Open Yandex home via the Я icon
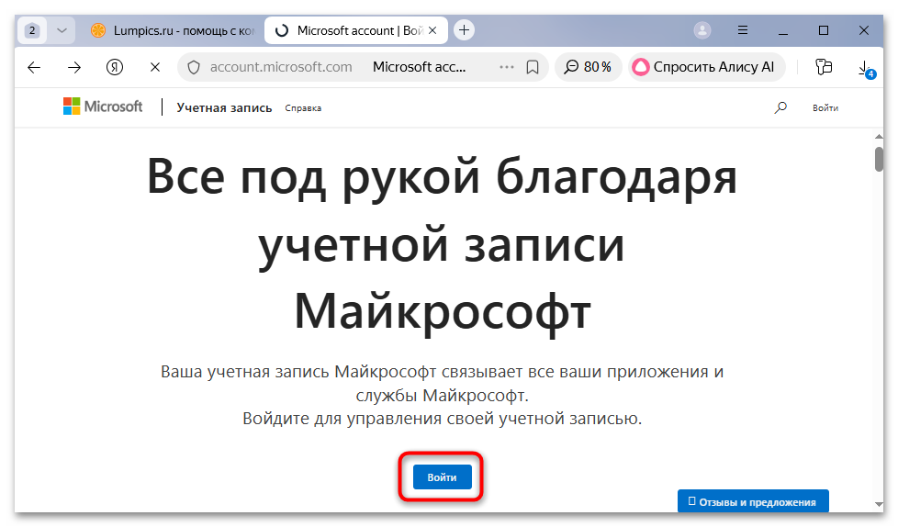 tap(115, 68)
